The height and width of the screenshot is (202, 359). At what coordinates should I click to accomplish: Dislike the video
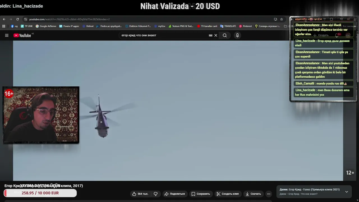pos(156,194)
